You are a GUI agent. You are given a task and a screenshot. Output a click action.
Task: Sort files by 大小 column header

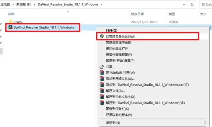pyautogui.click(x=203, y=14)
